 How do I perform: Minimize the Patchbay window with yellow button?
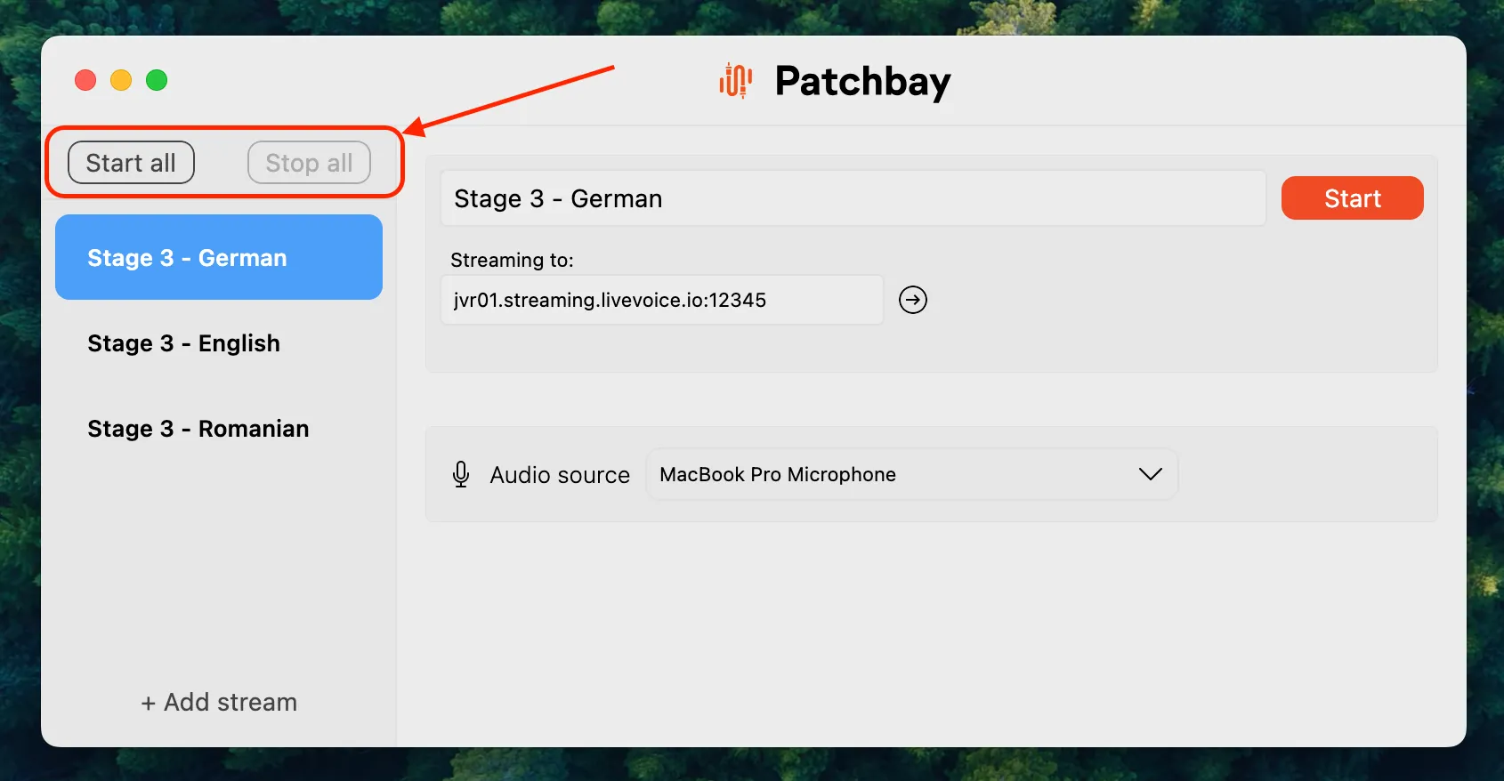[x=121, y=81]
